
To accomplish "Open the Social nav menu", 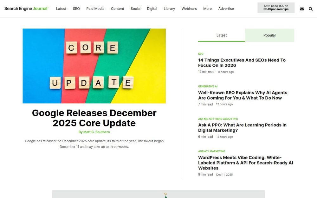I will 135,9.
